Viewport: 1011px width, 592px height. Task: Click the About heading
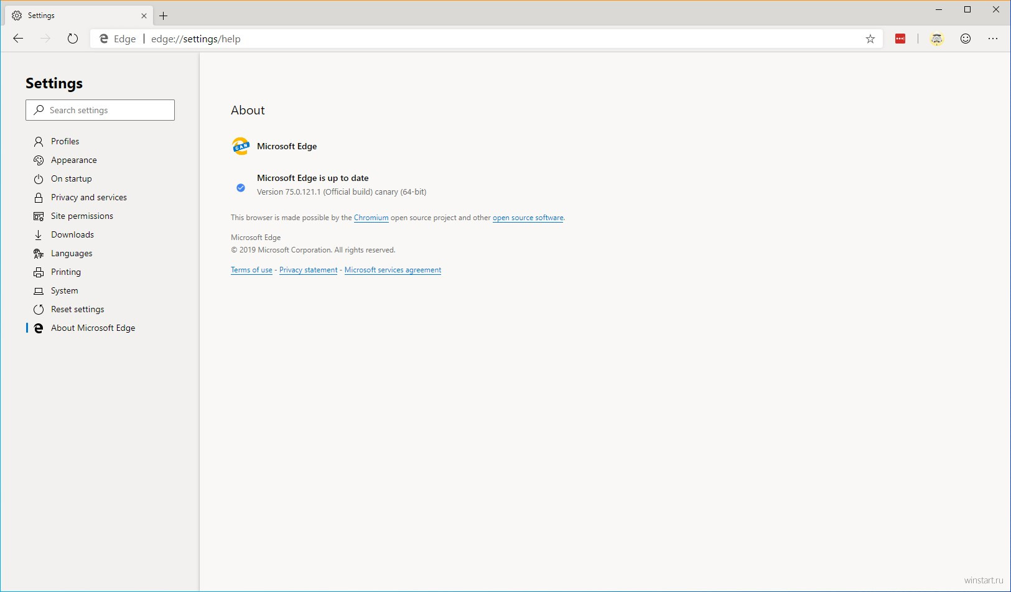coord(248,110)
